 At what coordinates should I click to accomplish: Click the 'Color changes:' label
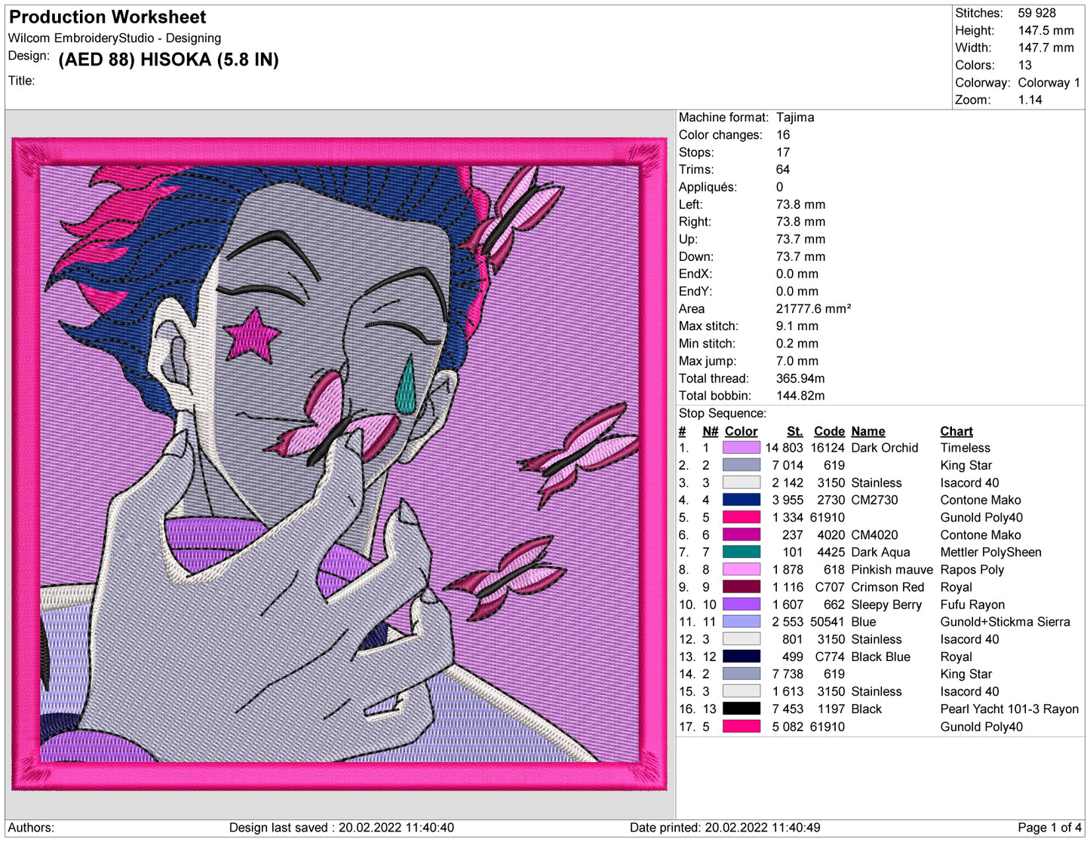pyautogui.click(x=720, y=135)
